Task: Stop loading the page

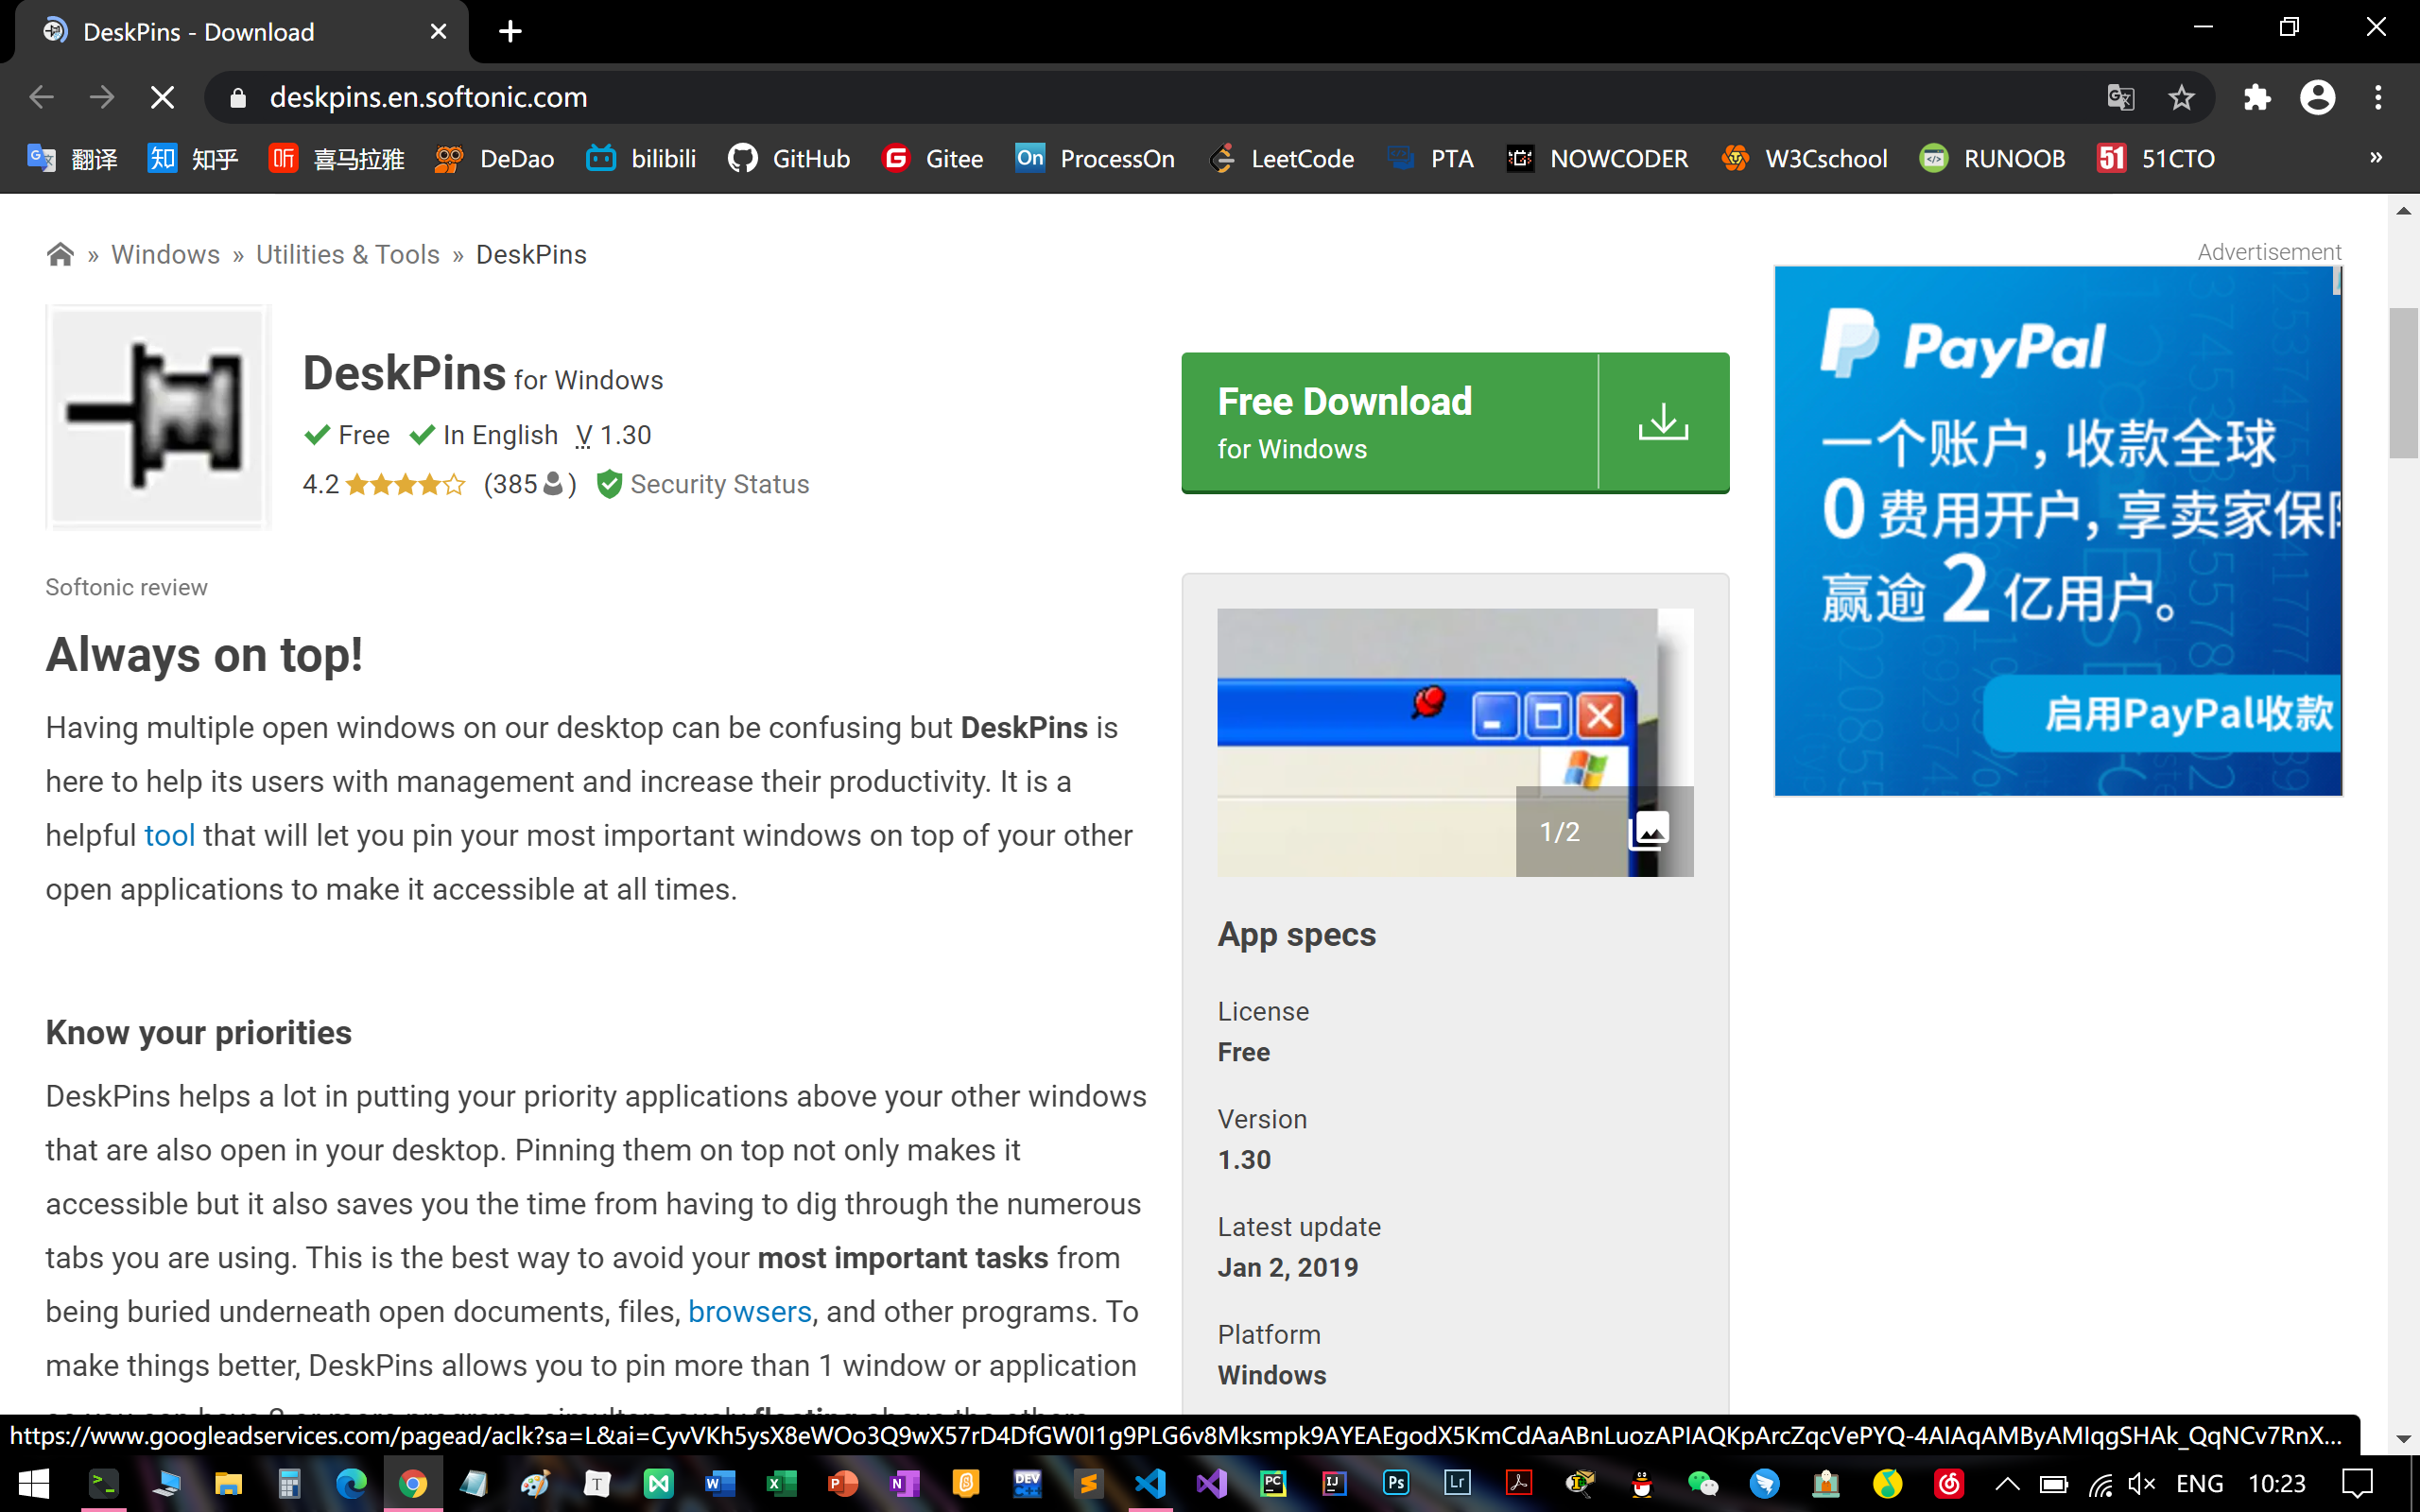Action: pos(162,97)
